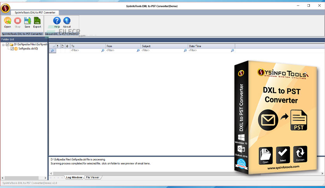Click the folder list horizontal scrollbar thumb
325x188 pixels.
pyautogui.click(x=21, y=178)
